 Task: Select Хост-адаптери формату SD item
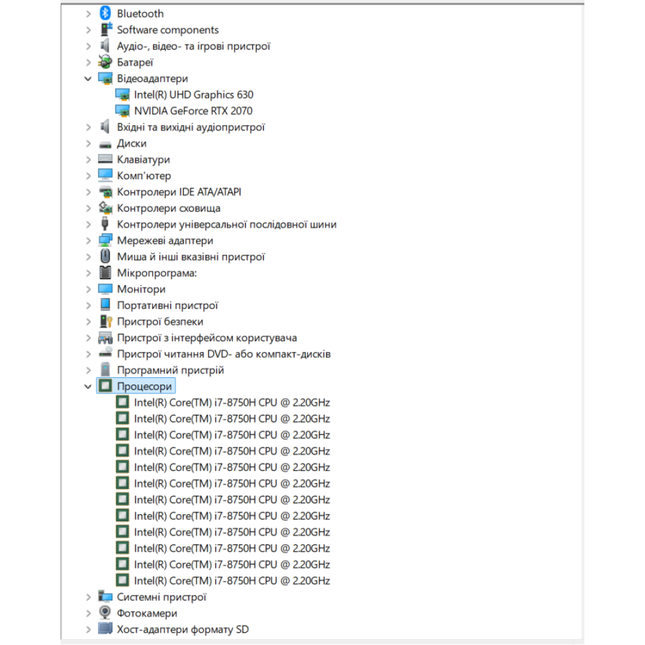(x=183, y=630)
